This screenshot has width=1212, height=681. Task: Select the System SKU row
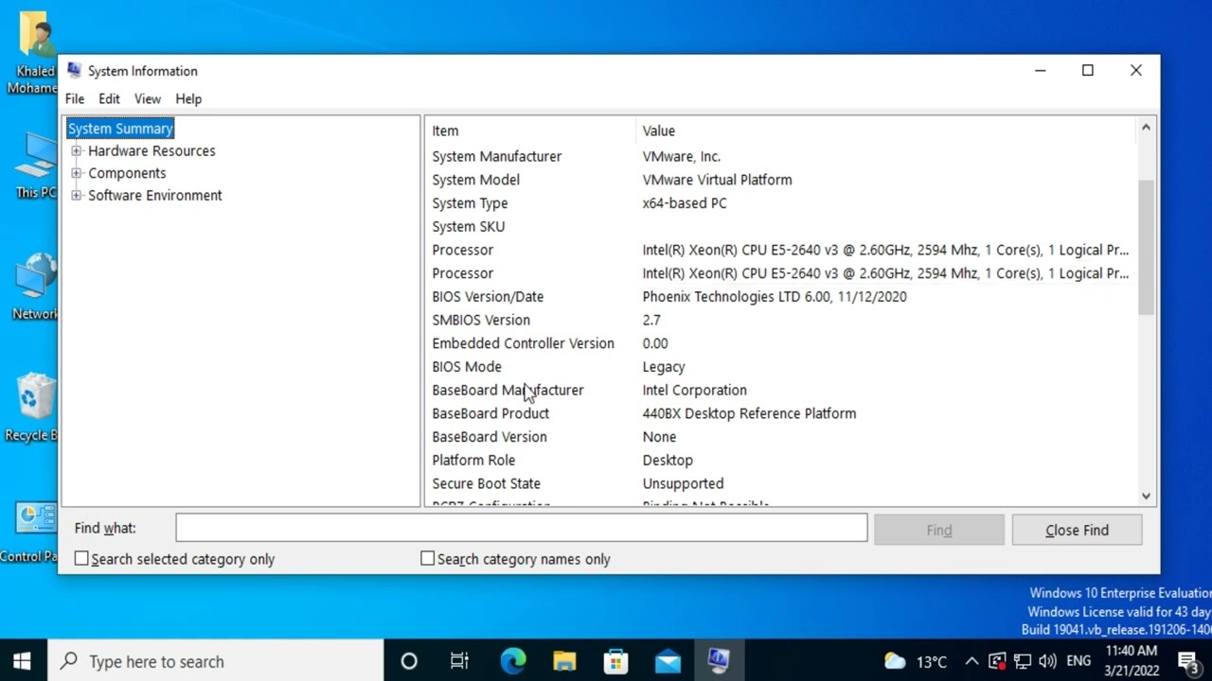pyautogui.click(x=780, y=226)
